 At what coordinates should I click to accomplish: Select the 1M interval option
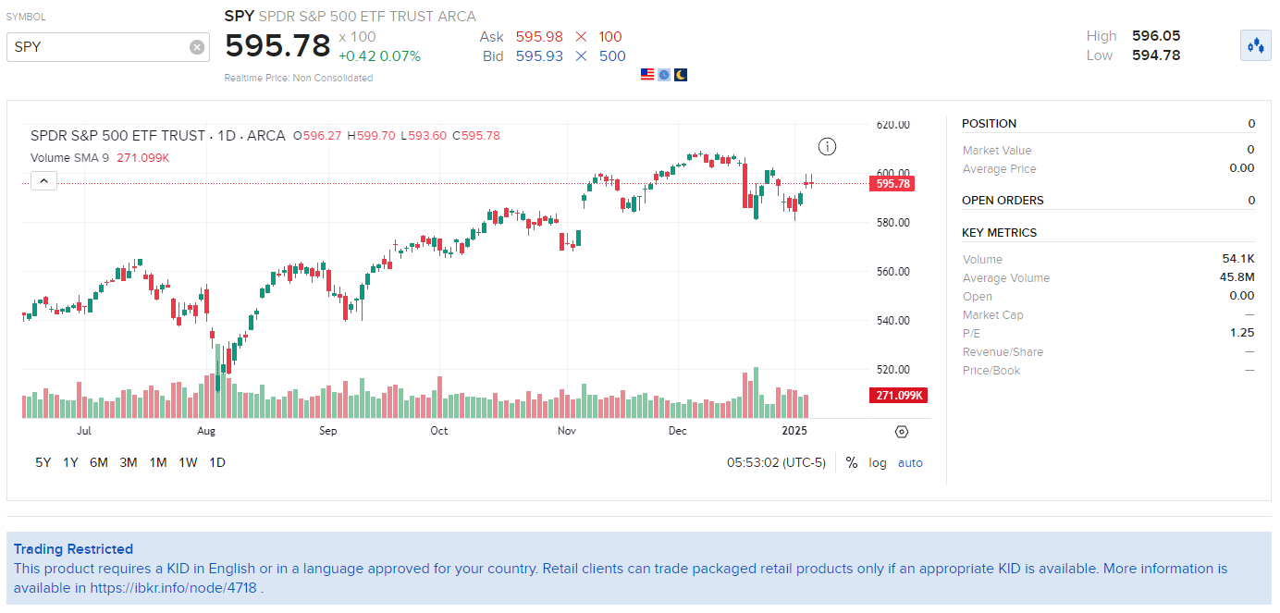(x=157, y=461)
